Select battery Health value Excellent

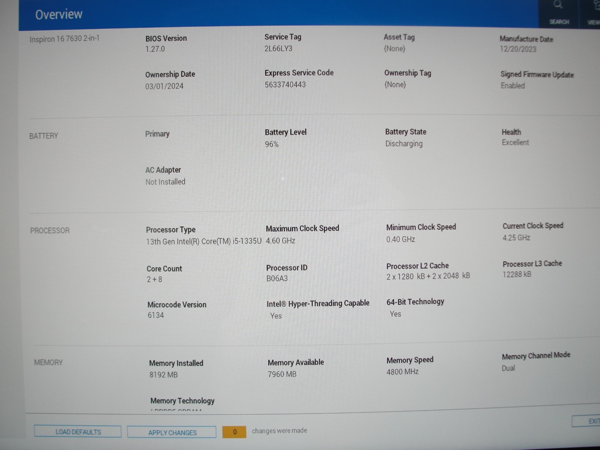(x=515, y=142)
